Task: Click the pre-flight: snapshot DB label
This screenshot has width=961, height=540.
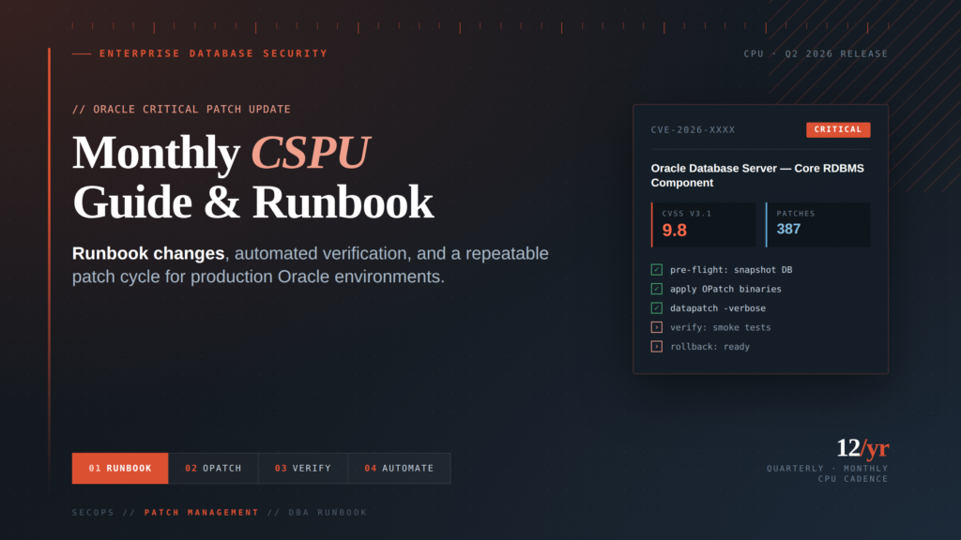Action: (x=731, y=270)
